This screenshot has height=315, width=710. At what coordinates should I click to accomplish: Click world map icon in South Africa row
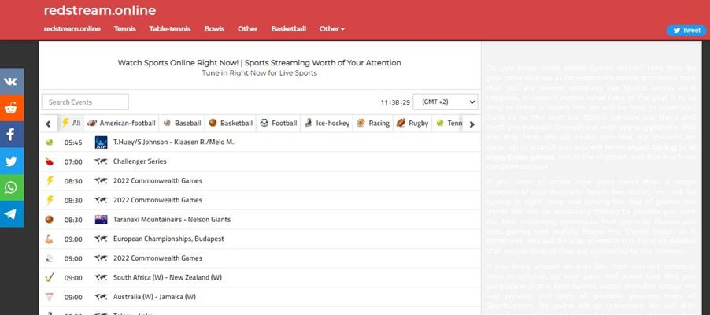tap(101, 277)
